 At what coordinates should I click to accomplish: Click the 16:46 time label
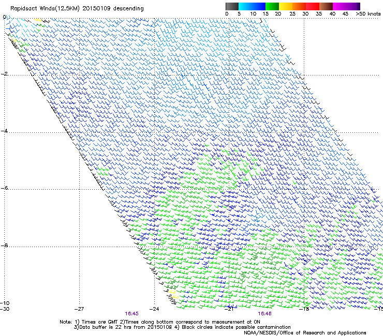[265, 314]
